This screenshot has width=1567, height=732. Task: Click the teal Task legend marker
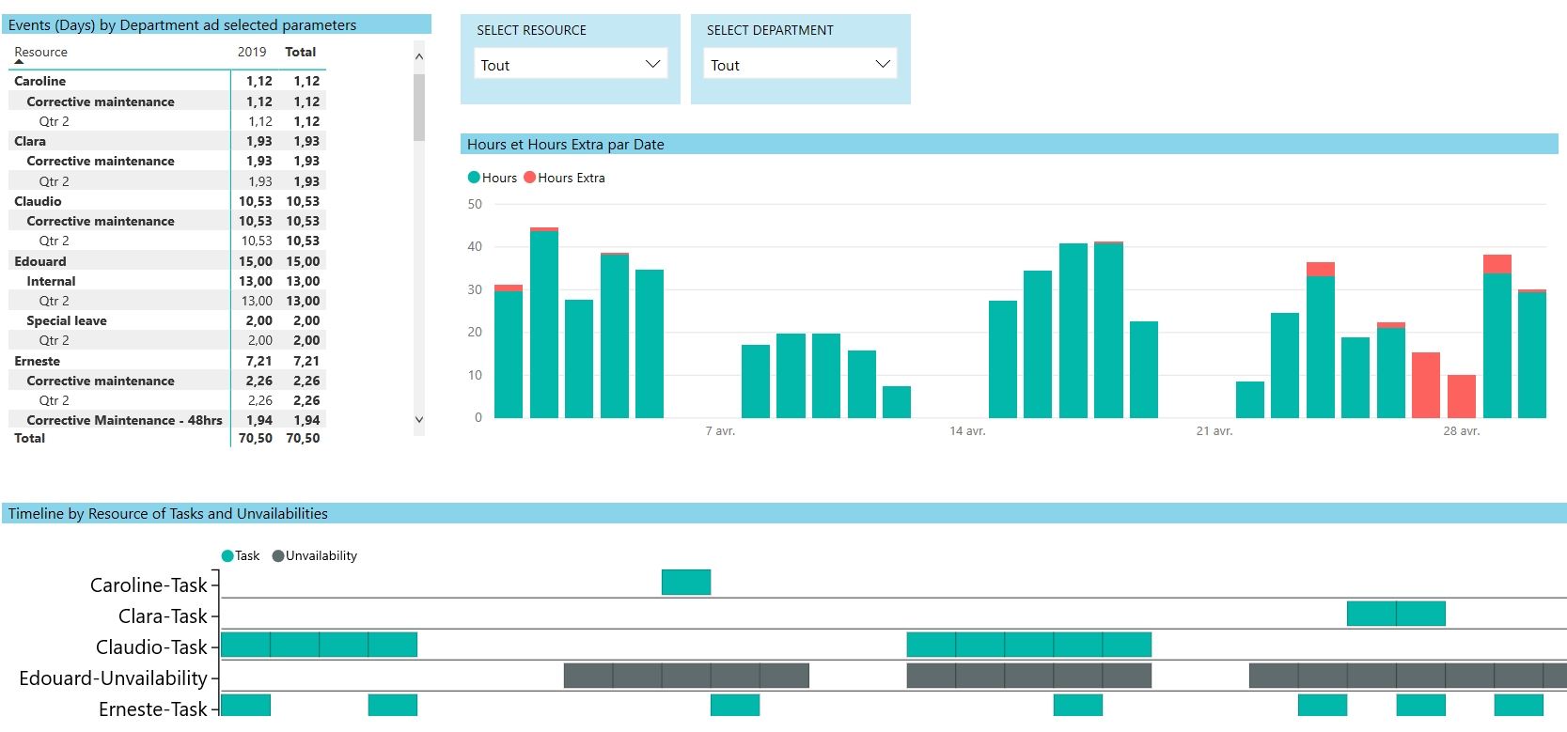(227, 556)
